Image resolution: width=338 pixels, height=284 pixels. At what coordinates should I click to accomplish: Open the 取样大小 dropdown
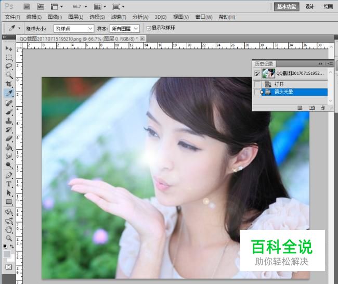[x=73, y=29]
